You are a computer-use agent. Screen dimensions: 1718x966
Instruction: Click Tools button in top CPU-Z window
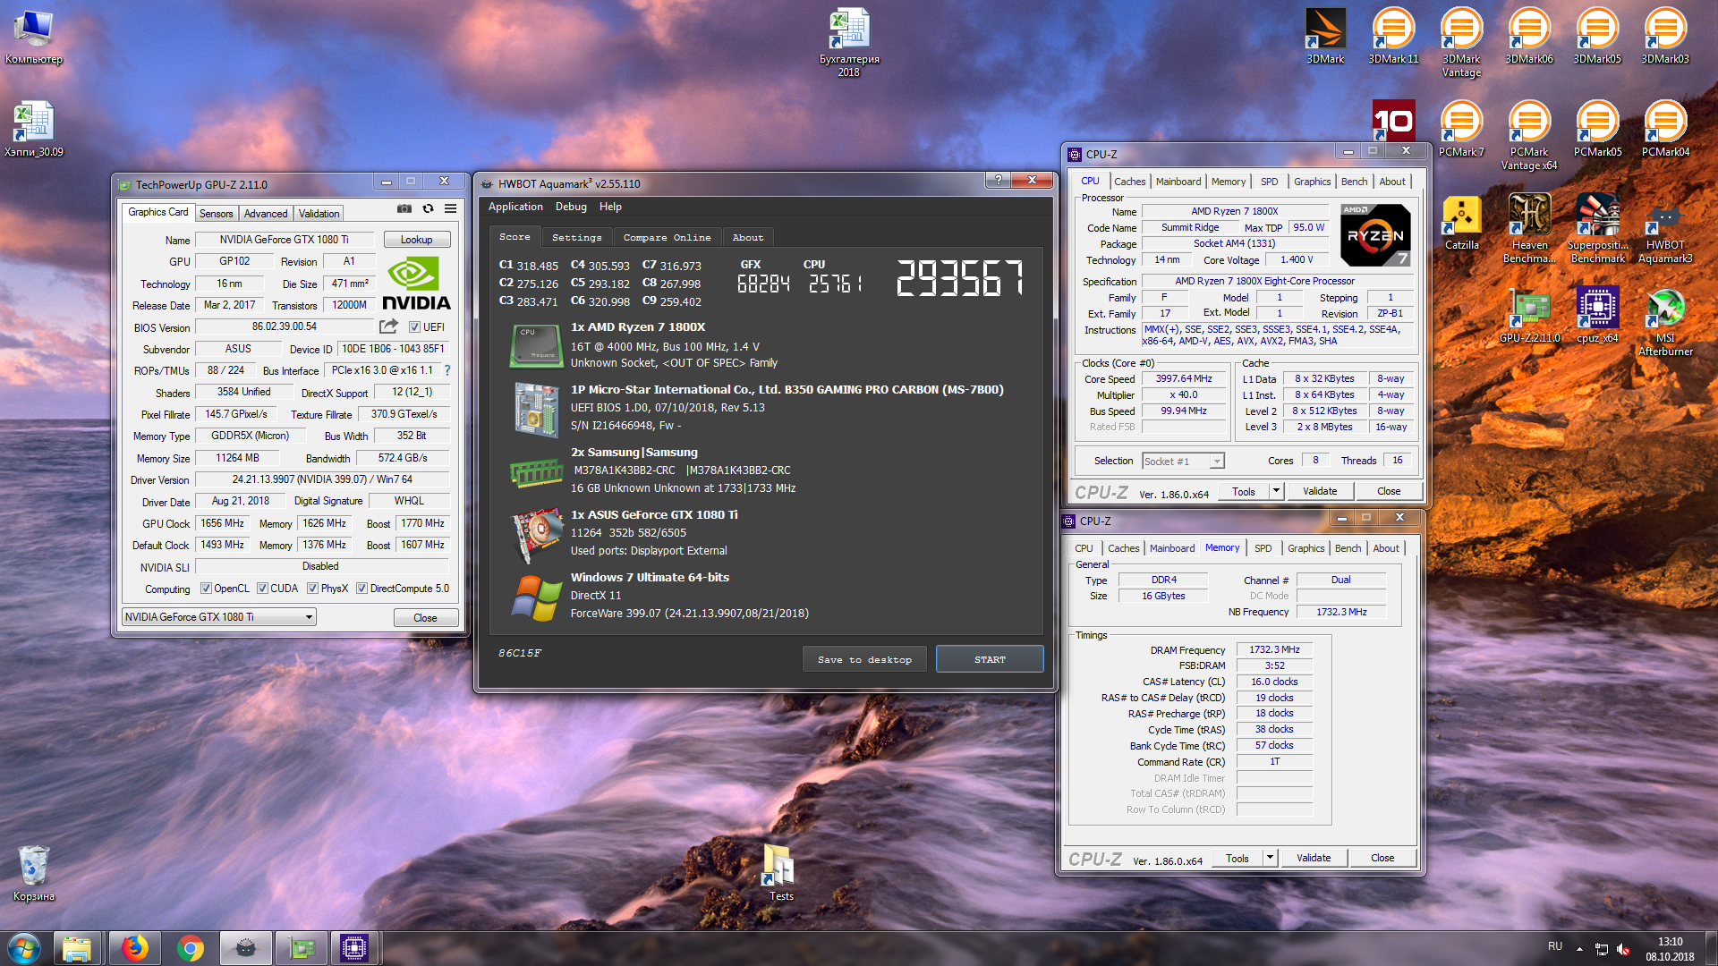1244,491
